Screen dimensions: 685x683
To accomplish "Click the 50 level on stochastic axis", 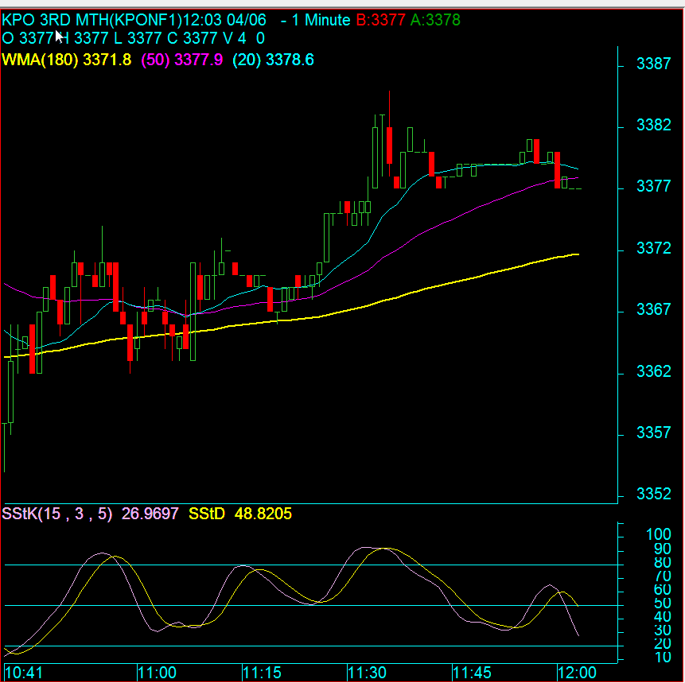I will coord(662,603).
